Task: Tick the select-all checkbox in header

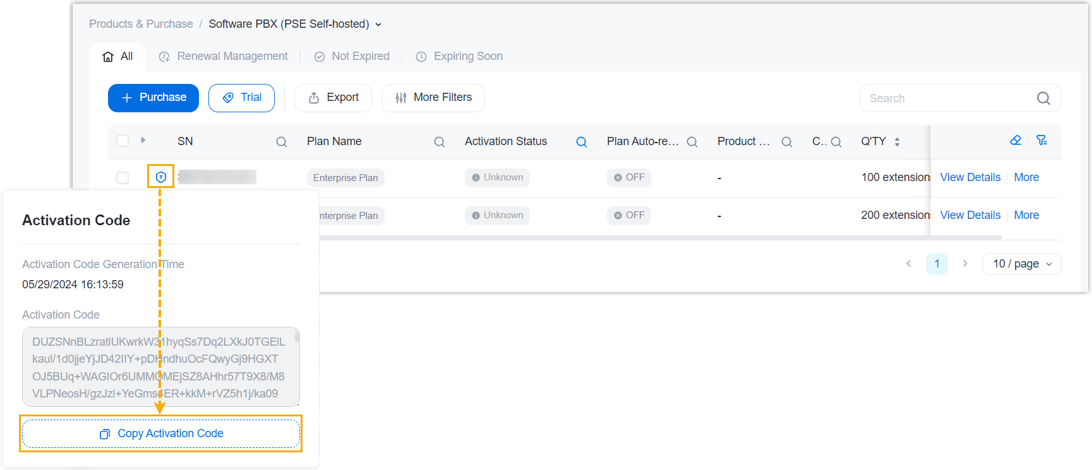Action: pyautogui.click(x=123, y=141)
